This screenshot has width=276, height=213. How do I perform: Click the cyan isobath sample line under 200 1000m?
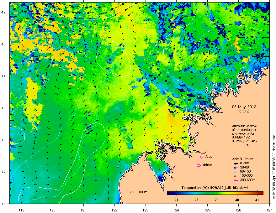tap(136, 195)
